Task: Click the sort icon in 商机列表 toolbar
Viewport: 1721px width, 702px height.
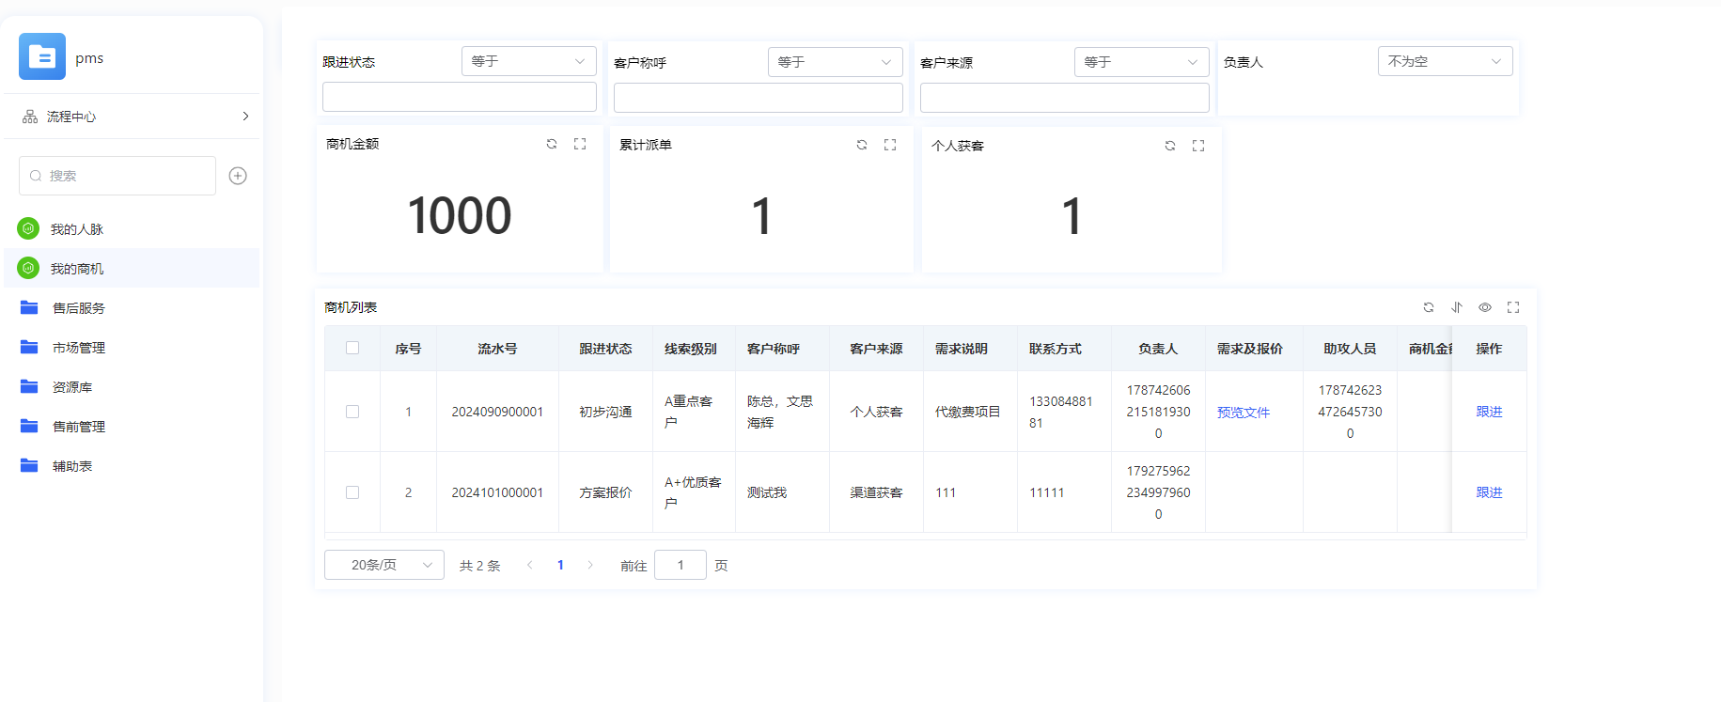Action: [x=1457, y=307]
